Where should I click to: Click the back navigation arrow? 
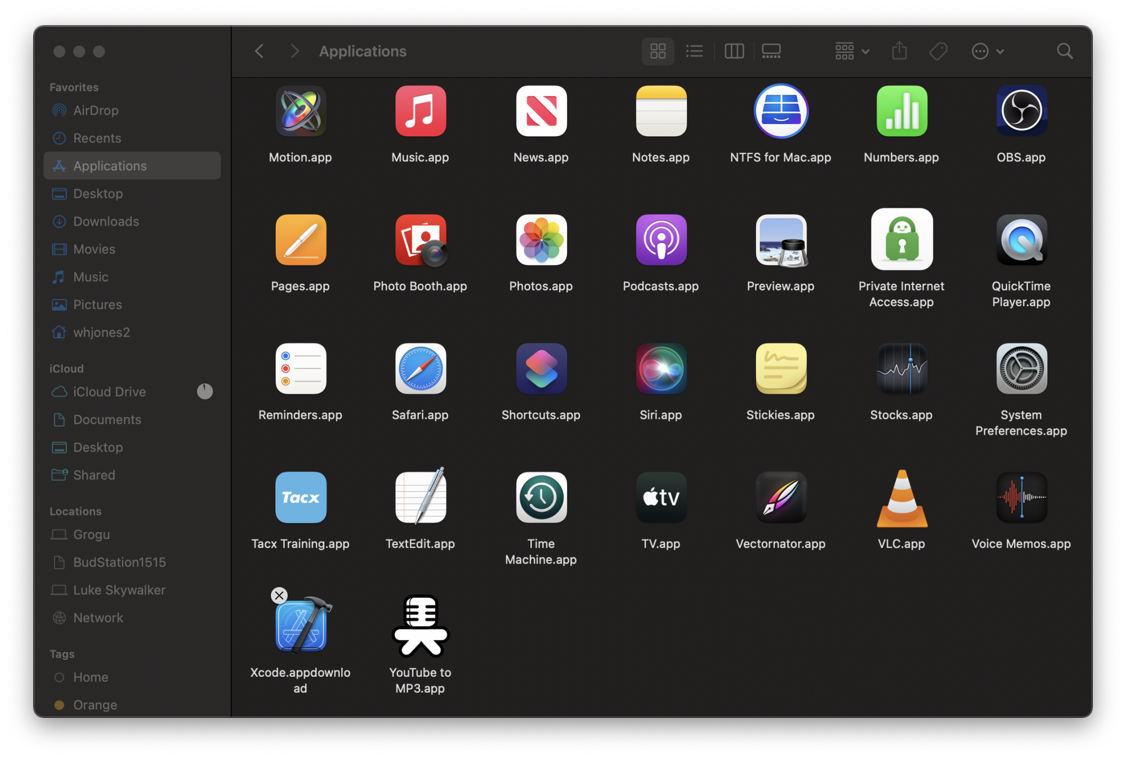(260, 51)
